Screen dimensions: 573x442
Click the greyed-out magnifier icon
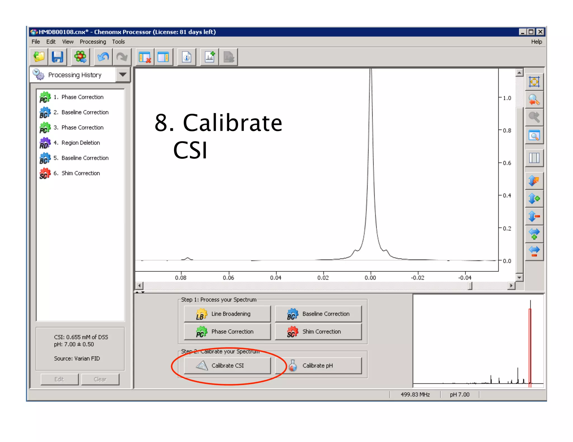(x=534, y=117)
